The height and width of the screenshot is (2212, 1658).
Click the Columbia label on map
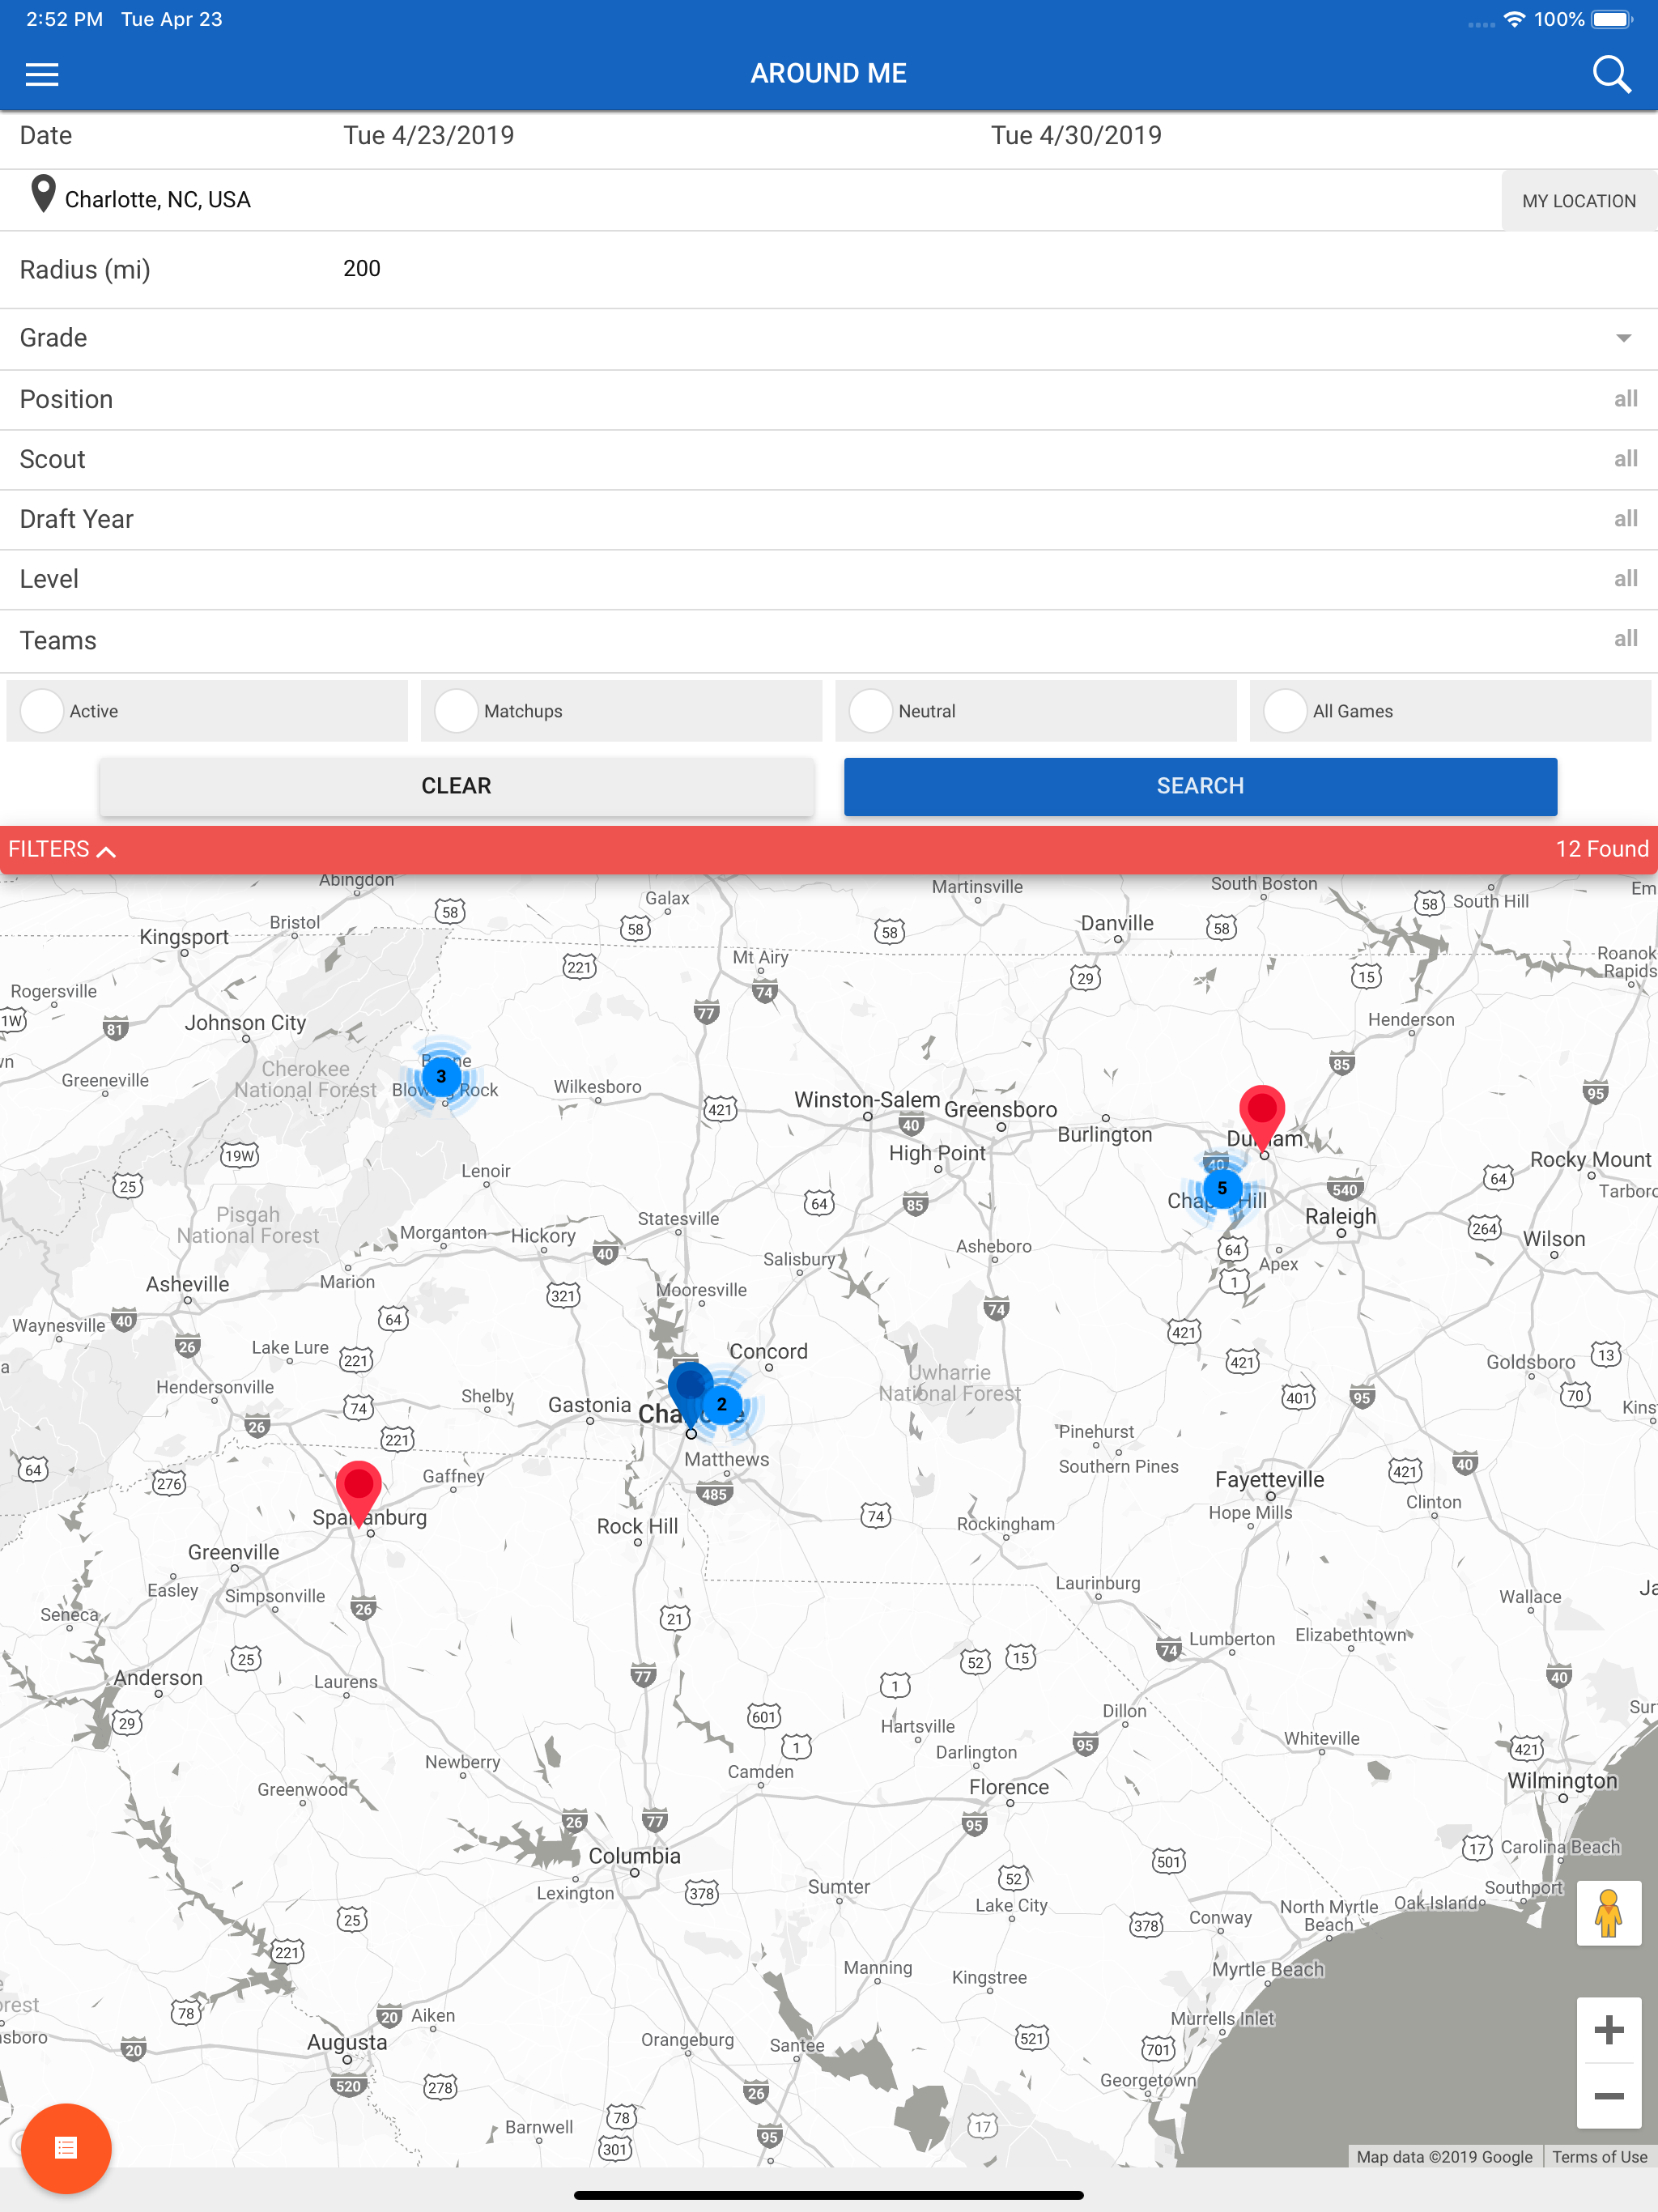634,1855
